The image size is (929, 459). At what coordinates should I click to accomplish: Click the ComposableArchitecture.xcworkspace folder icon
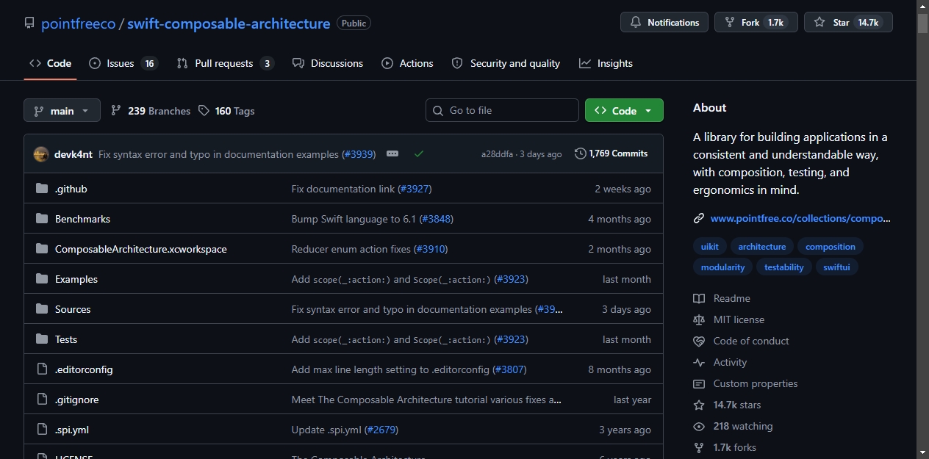click(42, 249)
